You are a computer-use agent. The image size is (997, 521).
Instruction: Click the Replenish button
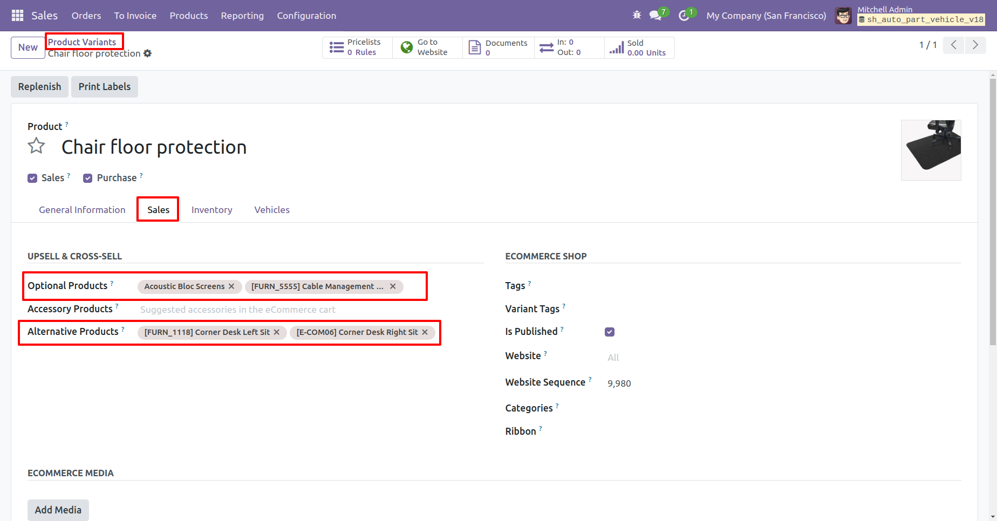[x=39, y=87]
